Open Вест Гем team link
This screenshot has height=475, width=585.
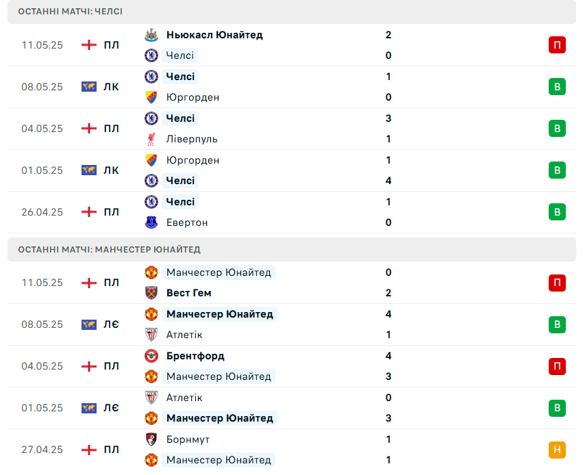click(189, 293)
